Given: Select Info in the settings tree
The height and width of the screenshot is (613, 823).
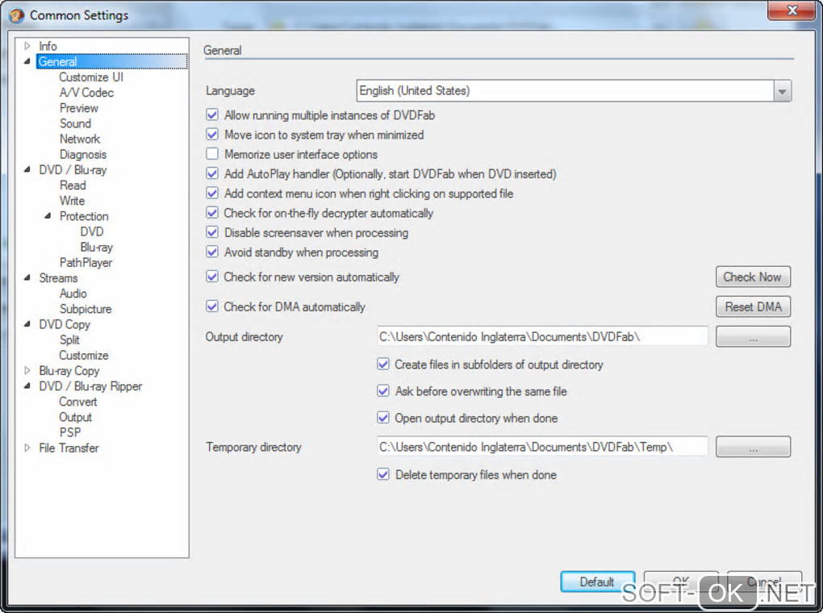Looking at the screenshot, I should point(48,46).
